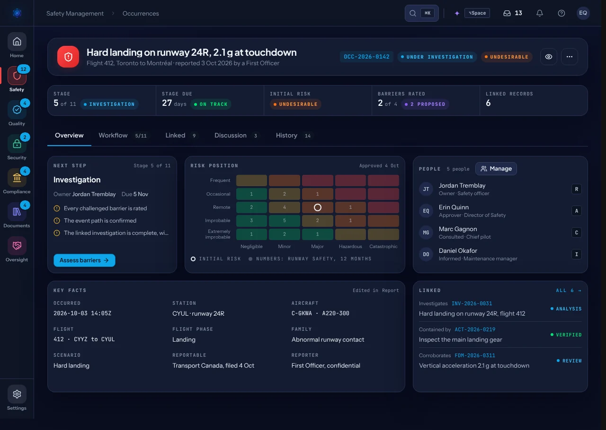Click Erin Quinn's A role badge
The height and width of the screenshot is (430, 606).
tap(576, 211)
